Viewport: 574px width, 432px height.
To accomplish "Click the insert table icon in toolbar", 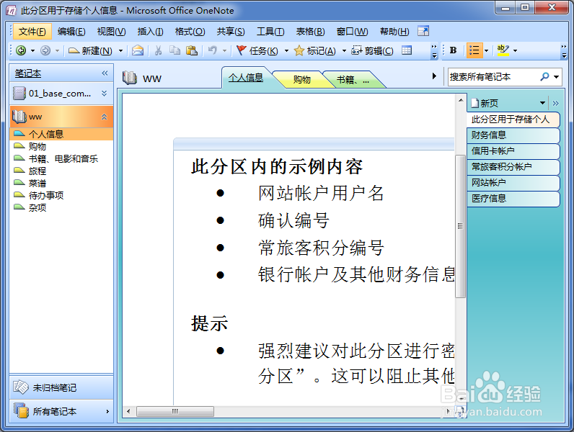I will click(x=407, y=50).
